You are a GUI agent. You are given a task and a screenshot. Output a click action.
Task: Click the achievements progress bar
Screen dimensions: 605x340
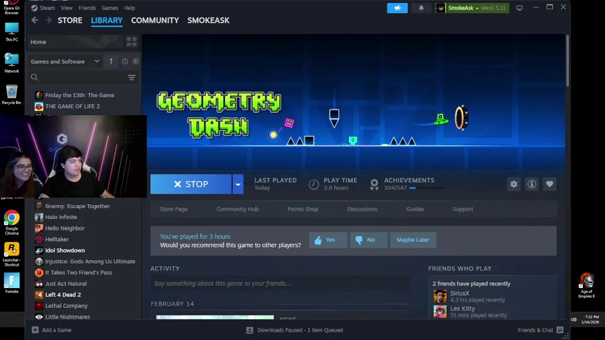[x=426, y=188]
